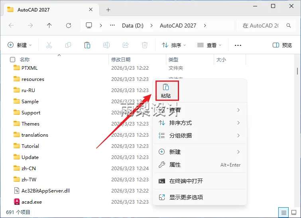
Task: Open 新建 submenu in context menu
Action: pos(200,152)
